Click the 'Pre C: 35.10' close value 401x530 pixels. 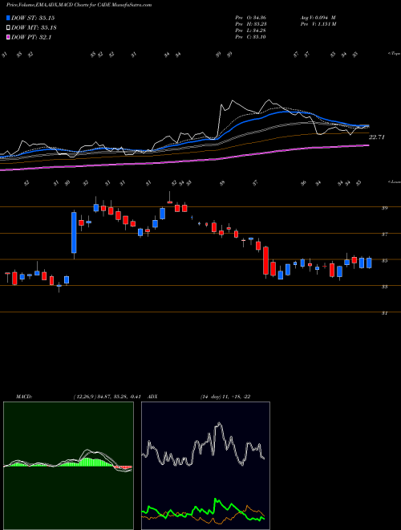click(251, 37)
